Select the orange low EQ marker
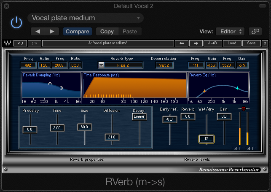The width and height of the screenshot is (271, 192). 204,91
